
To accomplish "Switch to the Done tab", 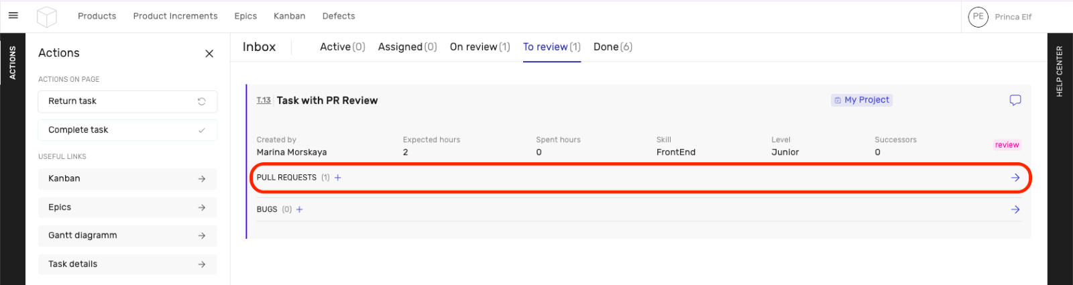I will 612,47.
